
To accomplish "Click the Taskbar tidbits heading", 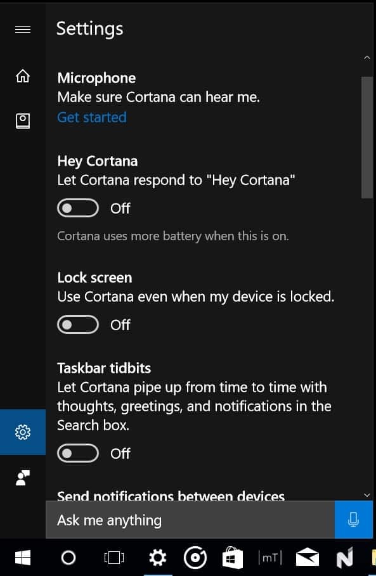I will point(104,368).
